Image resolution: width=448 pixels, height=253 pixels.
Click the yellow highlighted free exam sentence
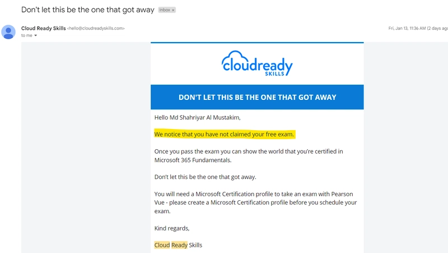224,135
